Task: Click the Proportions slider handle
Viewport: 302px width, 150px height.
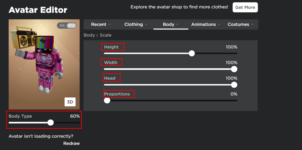Action: (107, 101)
